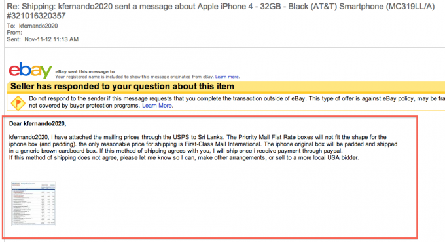Click the 'Dear kfernando2020,' greeting
The width and height of the screenshot is (445, 242).
(x=37, y=124)
